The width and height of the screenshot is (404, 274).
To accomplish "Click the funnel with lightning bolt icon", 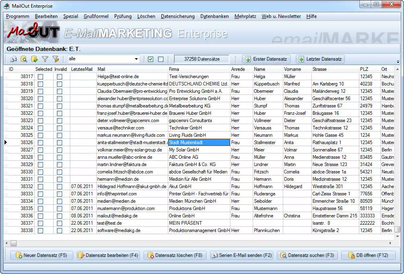I will (56, 59).
